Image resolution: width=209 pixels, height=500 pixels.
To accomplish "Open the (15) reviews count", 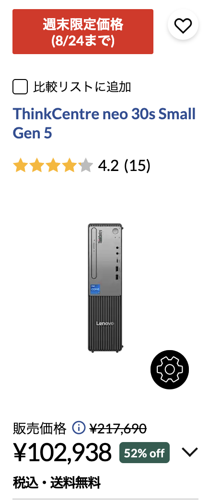I will tap(137, 166).
